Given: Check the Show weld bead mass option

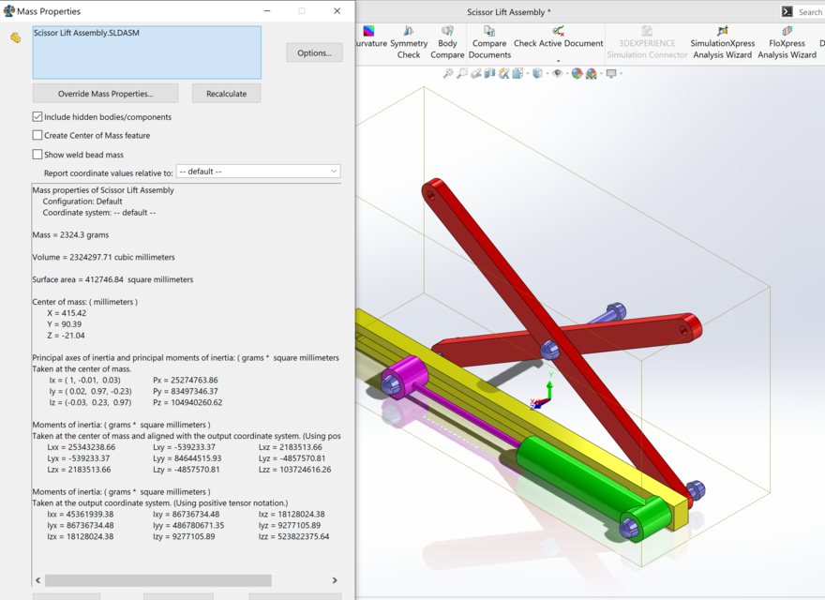Looking at the screenshot, I should coord(37,154).
